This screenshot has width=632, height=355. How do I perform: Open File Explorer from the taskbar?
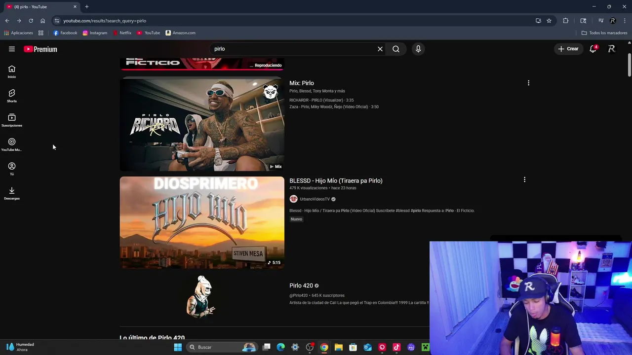tap(339, 347)
